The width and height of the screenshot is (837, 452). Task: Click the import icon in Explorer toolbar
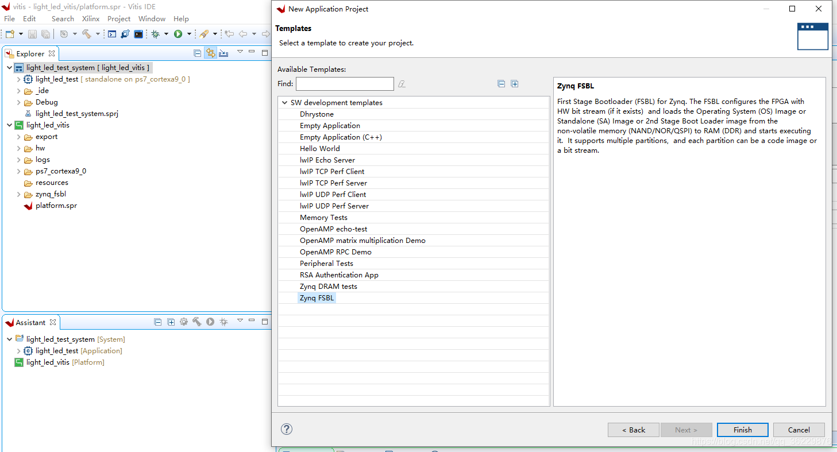[x=223, y=53]
